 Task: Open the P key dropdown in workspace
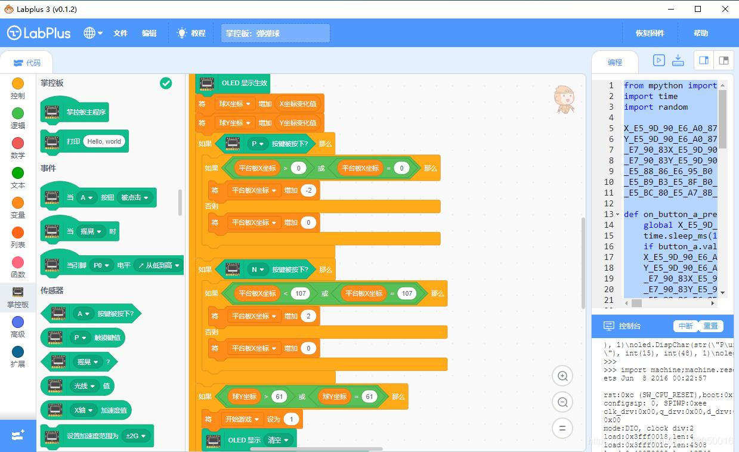[258, 144]
